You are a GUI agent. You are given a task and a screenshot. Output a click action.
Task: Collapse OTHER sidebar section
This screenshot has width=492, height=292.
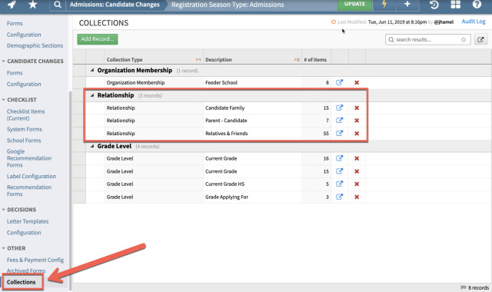point(3,248)
